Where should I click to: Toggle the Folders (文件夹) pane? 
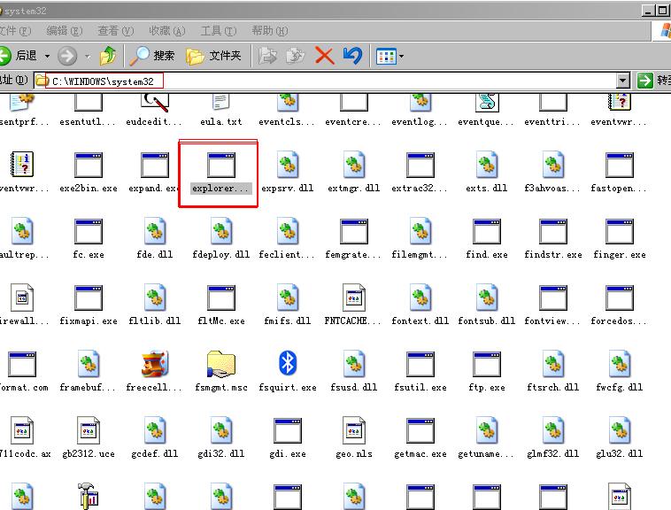(x=213, y=56)
